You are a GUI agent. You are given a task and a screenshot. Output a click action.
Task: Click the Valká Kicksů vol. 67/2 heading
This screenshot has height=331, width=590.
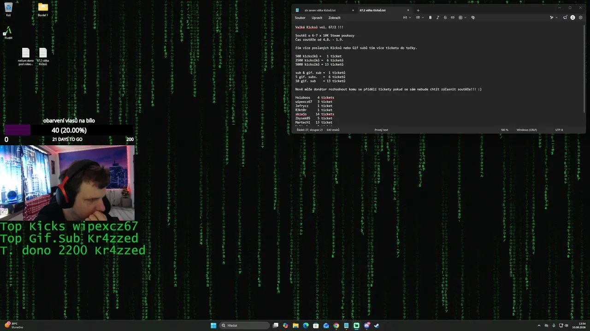319,27
